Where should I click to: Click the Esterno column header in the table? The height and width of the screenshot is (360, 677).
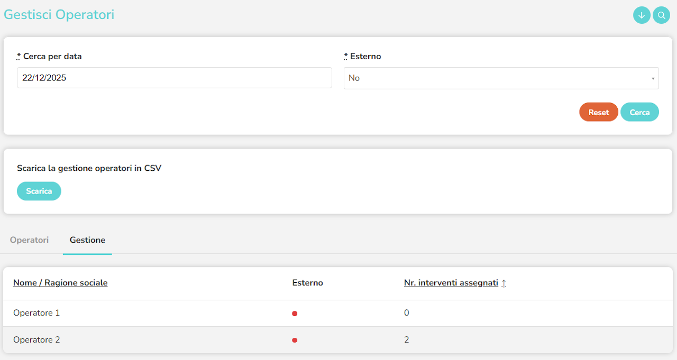[x=307, y=283]
